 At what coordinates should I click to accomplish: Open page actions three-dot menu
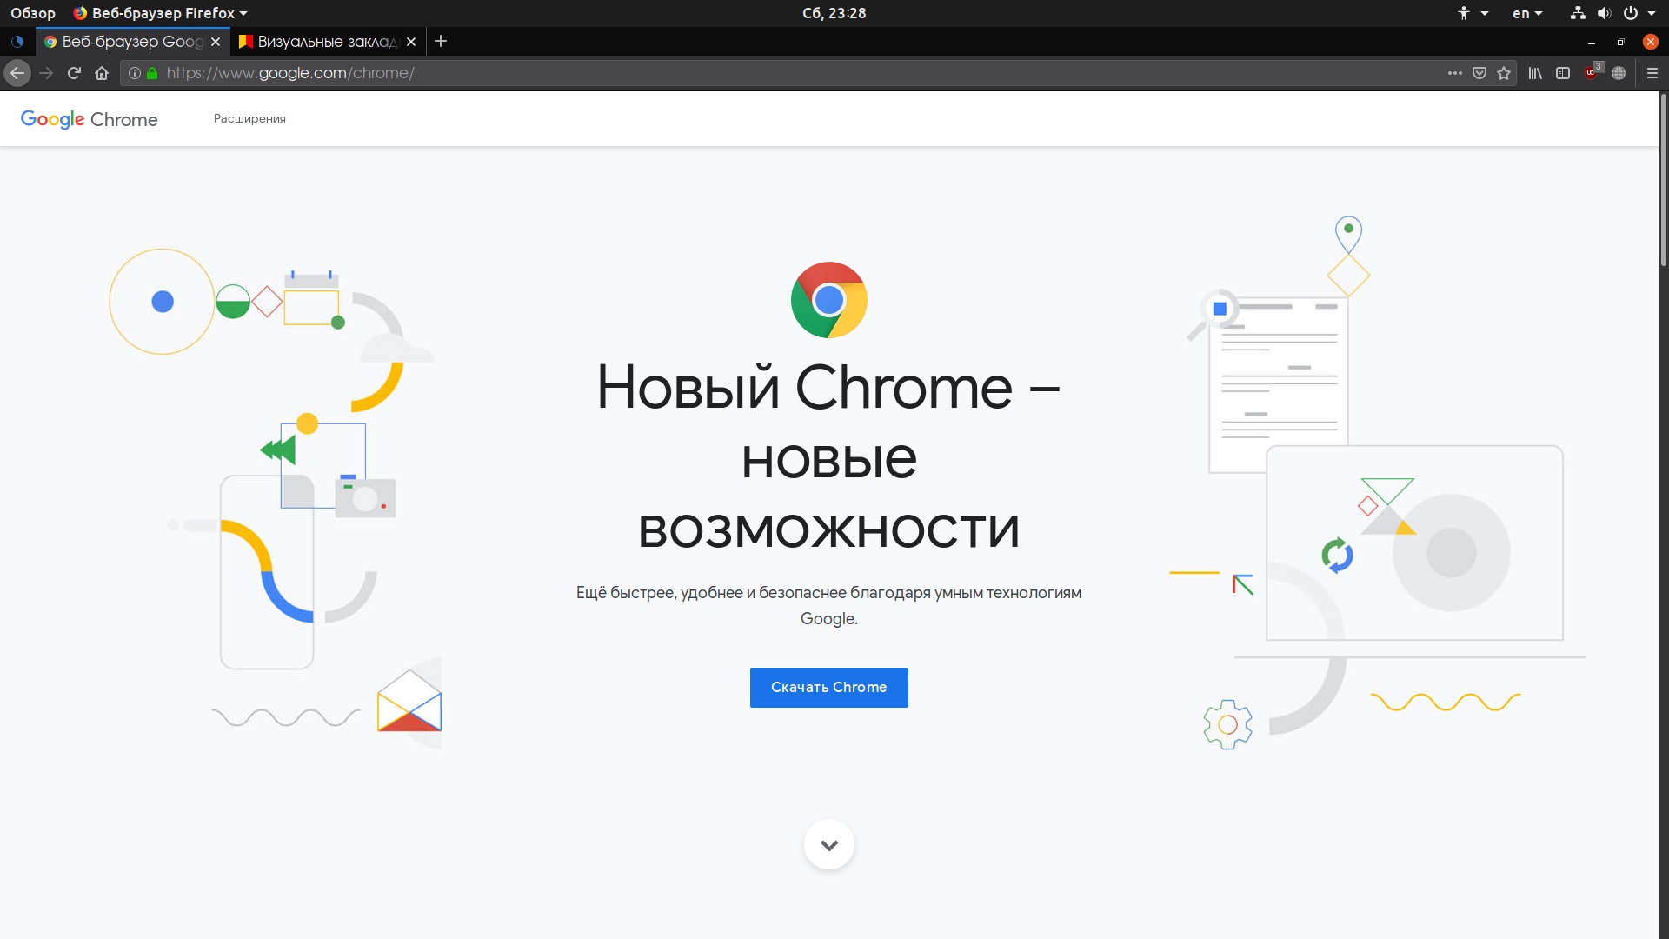(x=1455, y=73)
